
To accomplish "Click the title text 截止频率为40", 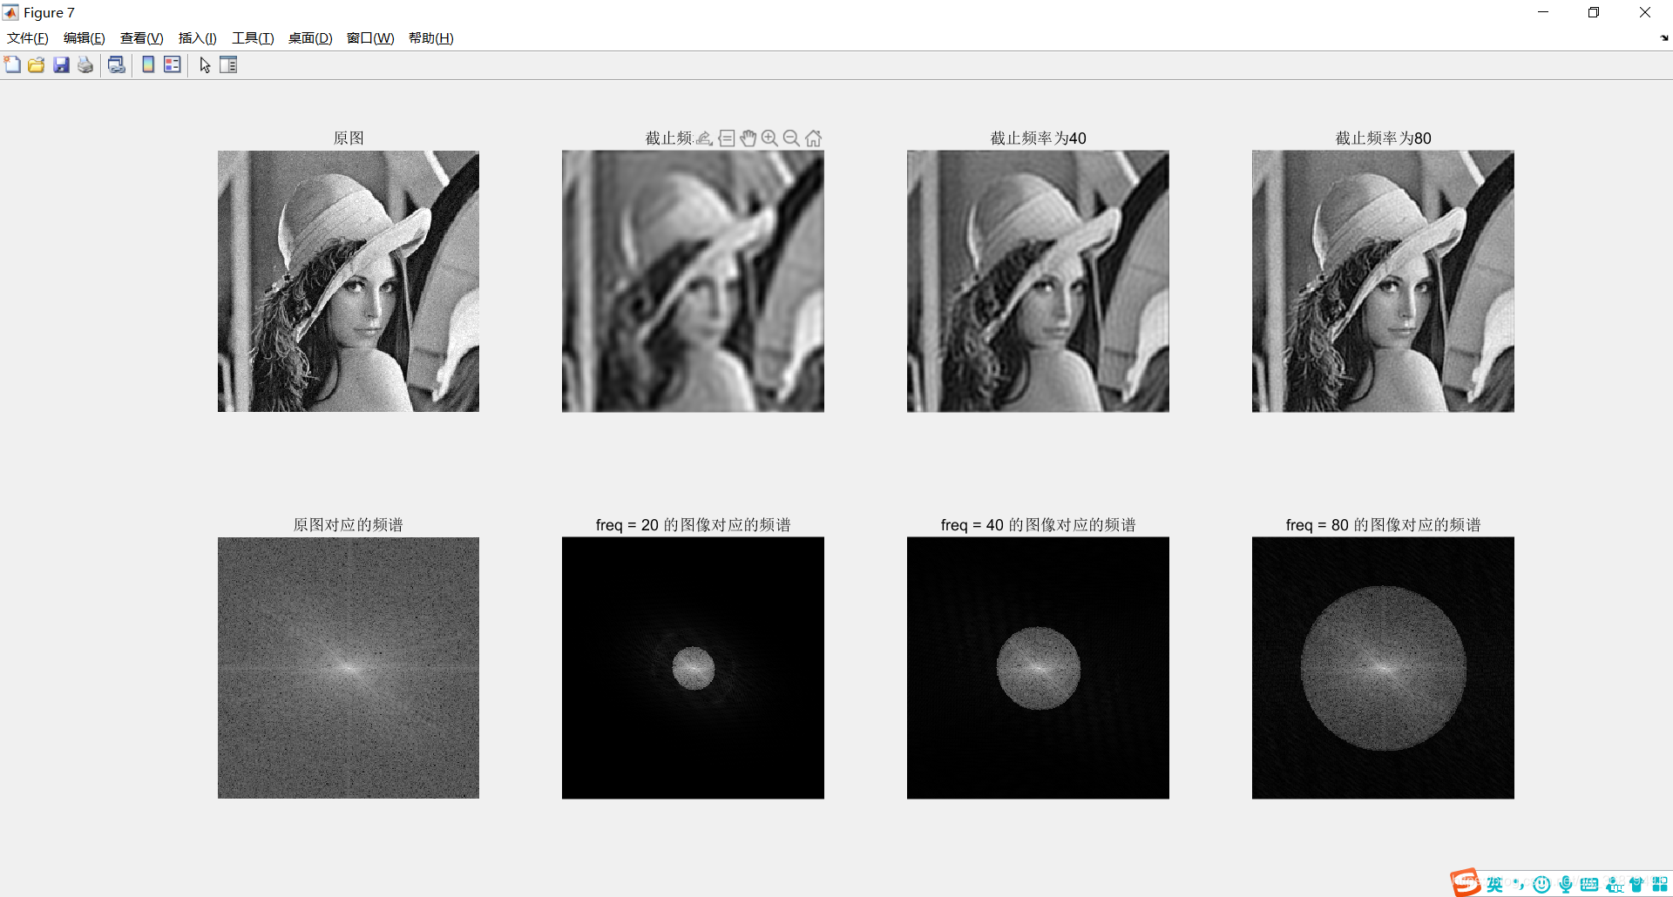I will [1039, 138].
